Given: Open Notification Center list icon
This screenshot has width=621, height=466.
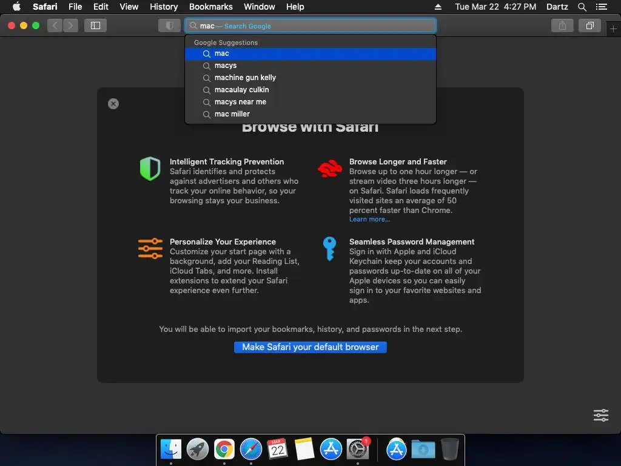Looking at the screenshot, I should (601, 7).
